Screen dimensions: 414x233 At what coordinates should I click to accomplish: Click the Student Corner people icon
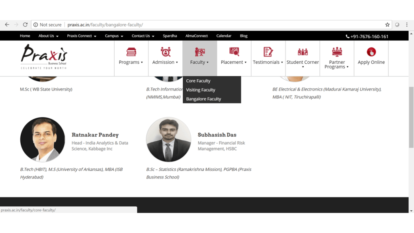coord(303,52)
